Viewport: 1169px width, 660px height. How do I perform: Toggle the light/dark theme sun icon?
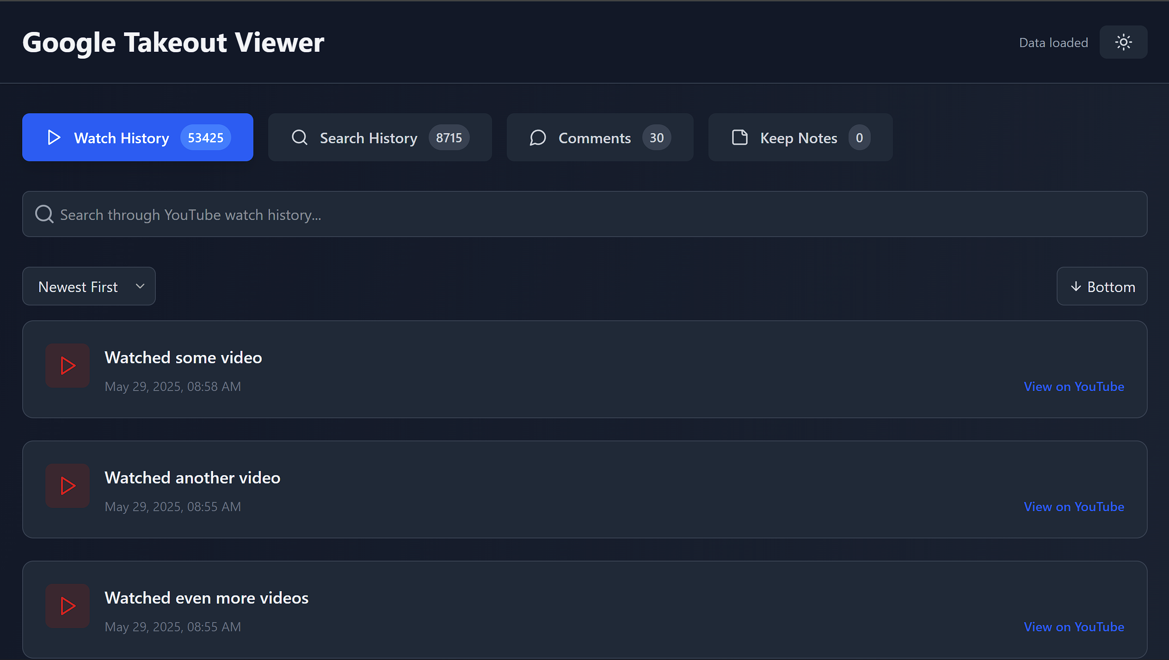pyautogui.click(x=1123, y=42)
